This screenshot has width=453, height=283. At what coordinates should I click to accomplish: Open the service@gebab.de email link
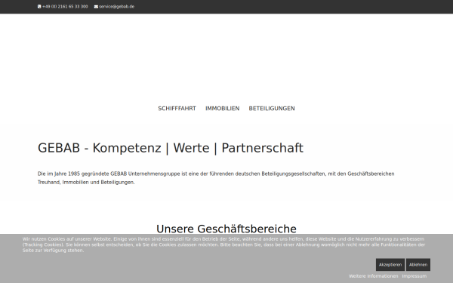pyautogui.click(x=117, y=6)
